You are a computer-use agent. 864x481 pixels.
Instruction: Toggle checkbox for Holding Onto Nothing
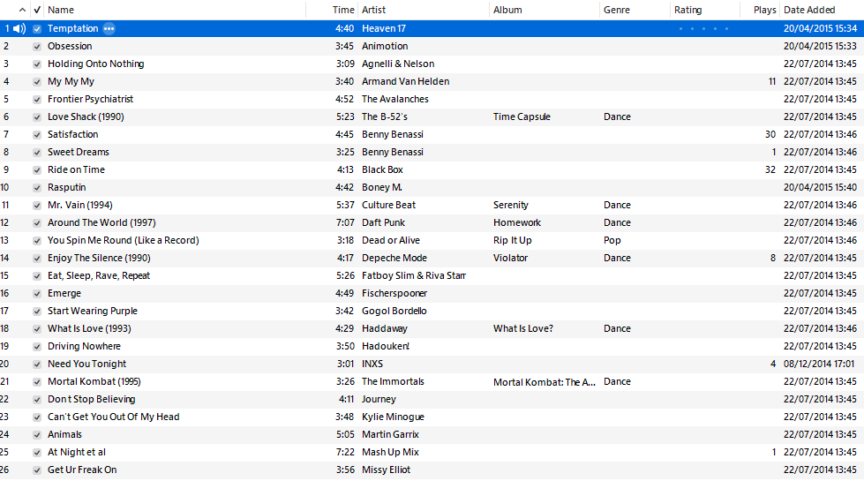37,64
